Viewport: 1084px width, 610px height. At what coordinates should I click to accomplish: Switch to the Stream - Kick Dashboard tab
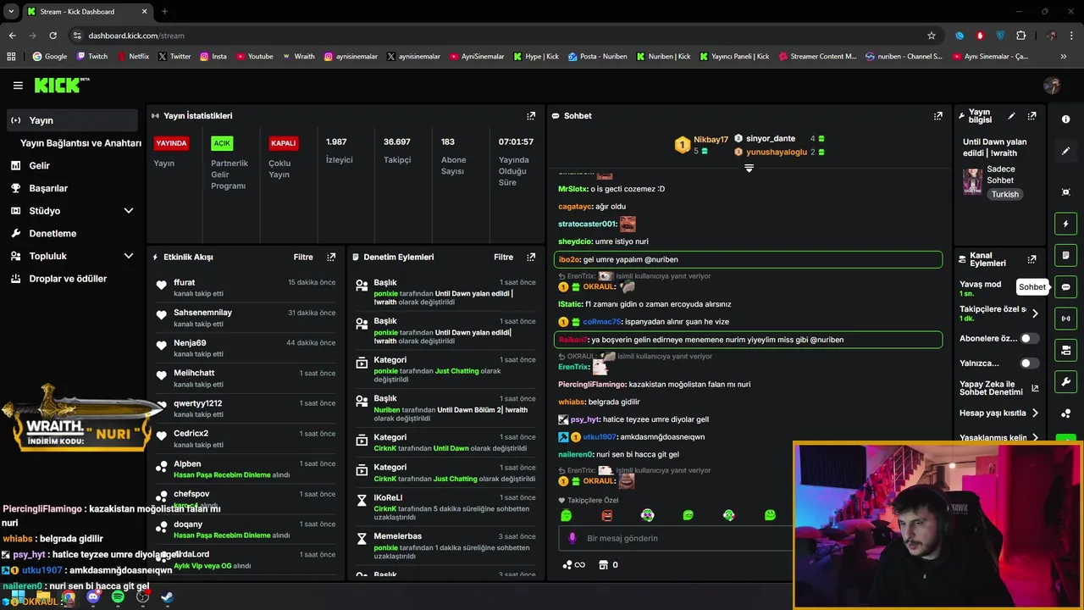(x=88, y=12)
